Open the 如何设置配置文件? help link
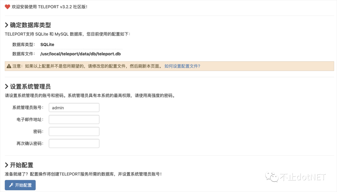 click(x=182, y=66)
